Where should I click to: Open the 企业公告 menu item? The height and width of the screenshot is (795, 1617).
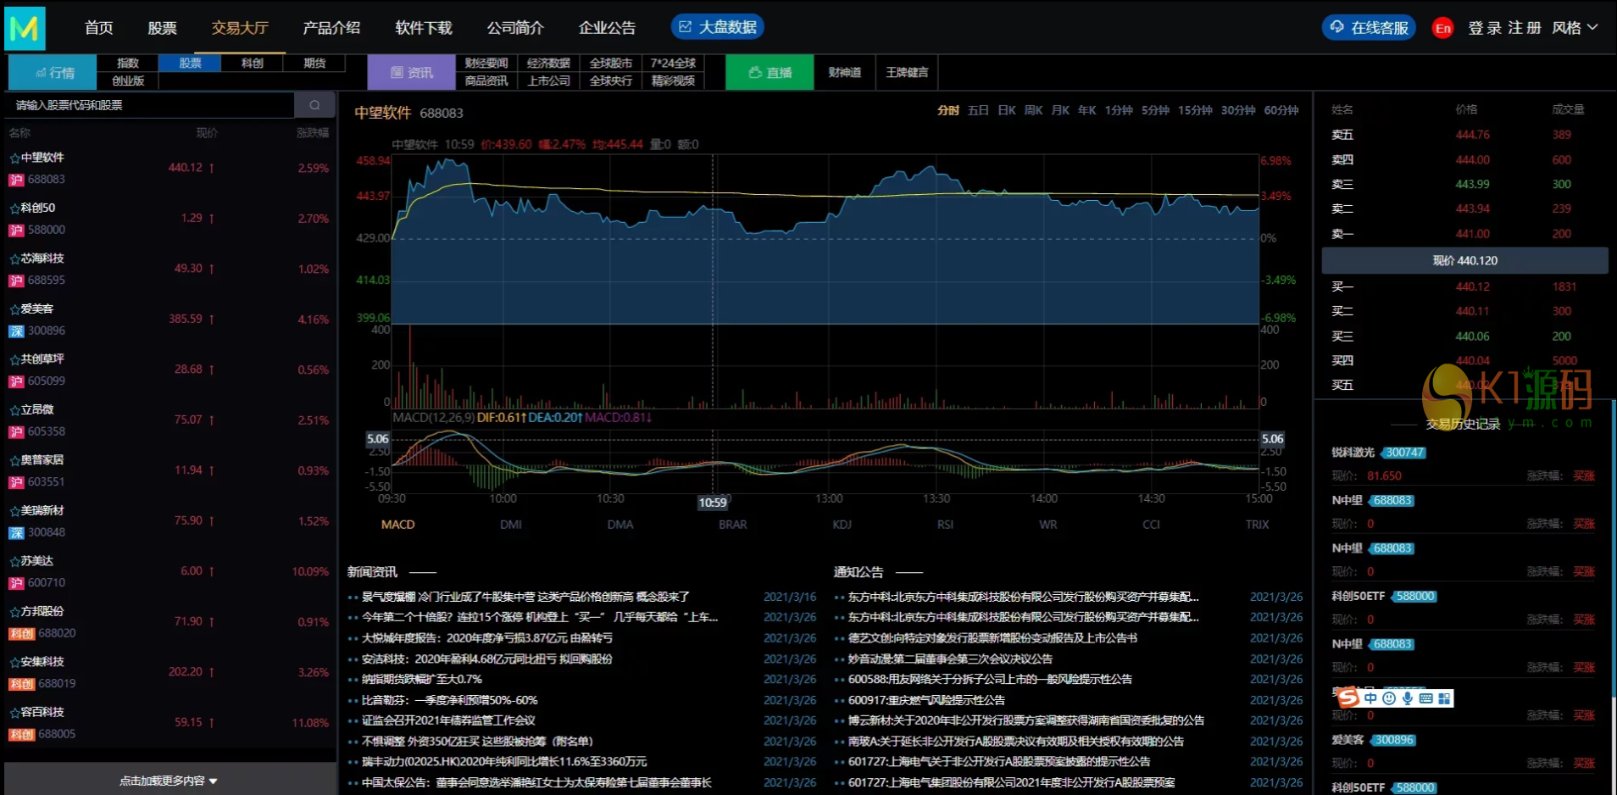pyautogui.click(x=607, y=28)
